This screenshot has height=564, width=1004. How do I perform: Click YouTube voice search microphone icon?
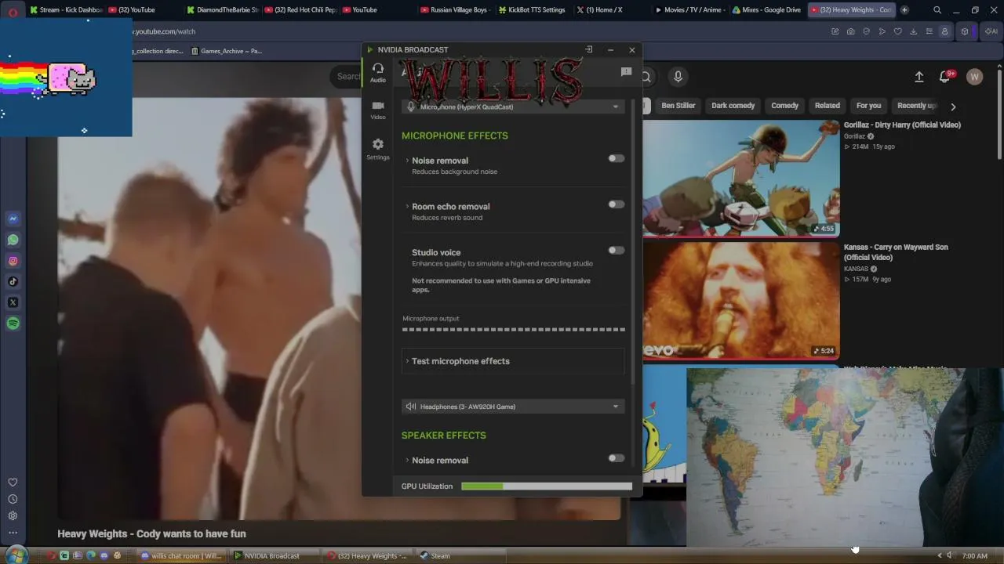678,76
